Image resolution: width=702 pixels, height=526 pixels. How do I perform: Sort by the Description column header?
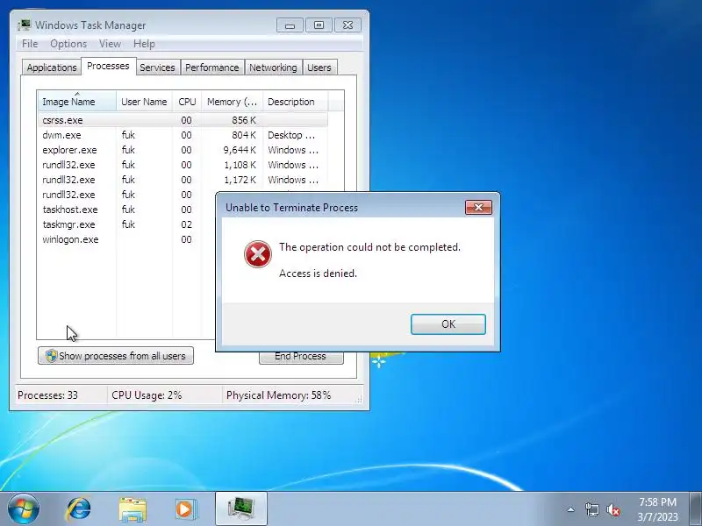pos(296,102)
